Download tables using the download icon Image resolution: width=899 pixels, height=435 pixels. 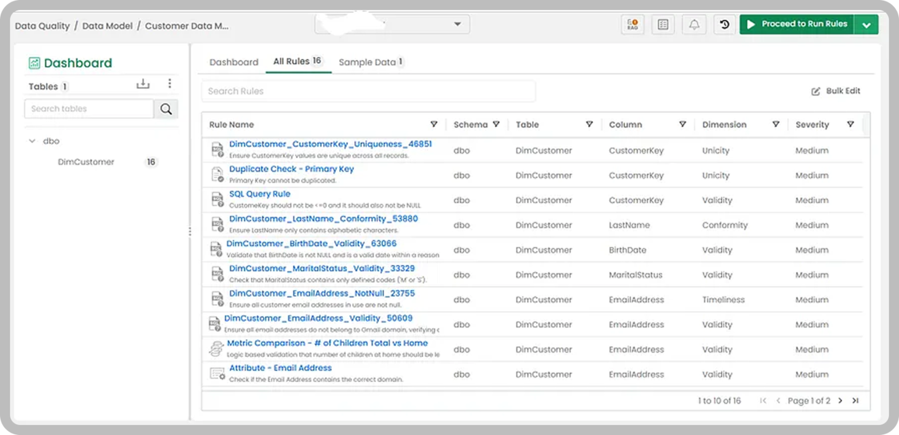pyautogui.click(x=143, y=84)
